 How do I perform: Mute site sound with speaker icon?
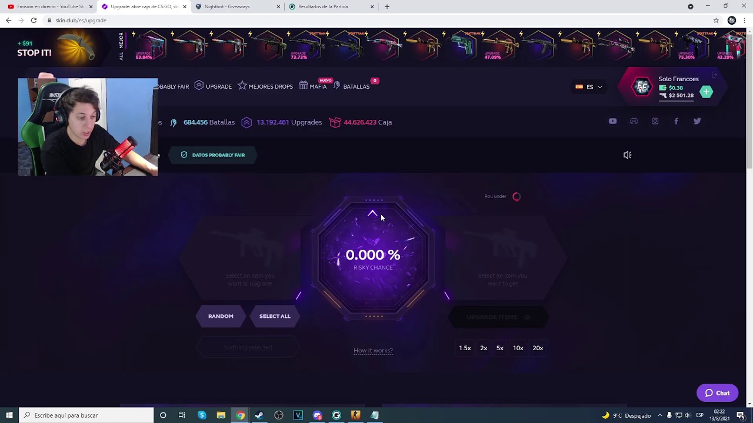(627, 155)
